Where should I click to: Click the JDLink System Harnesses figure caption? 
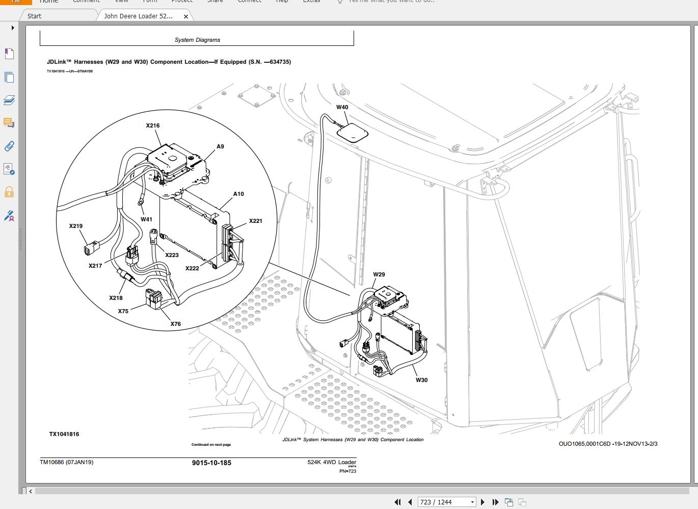(x=353, y=440)
